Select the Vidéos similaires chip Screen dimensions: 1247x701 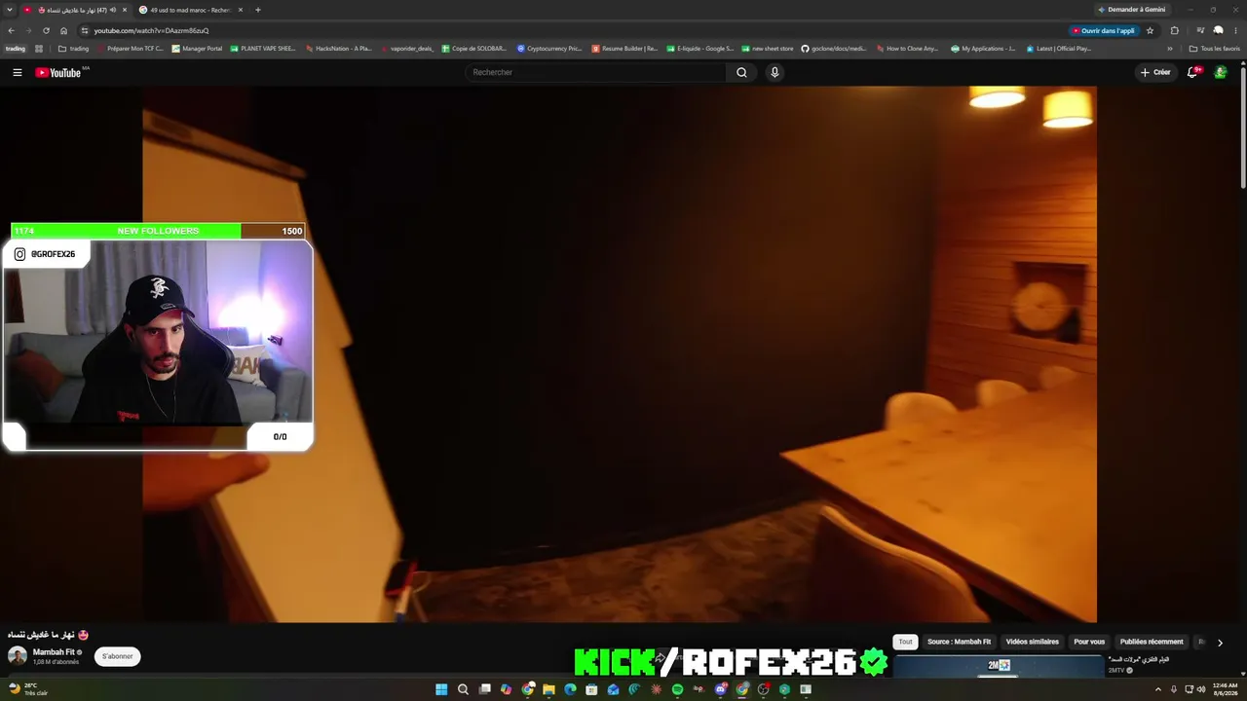[x=1032, y=642]
